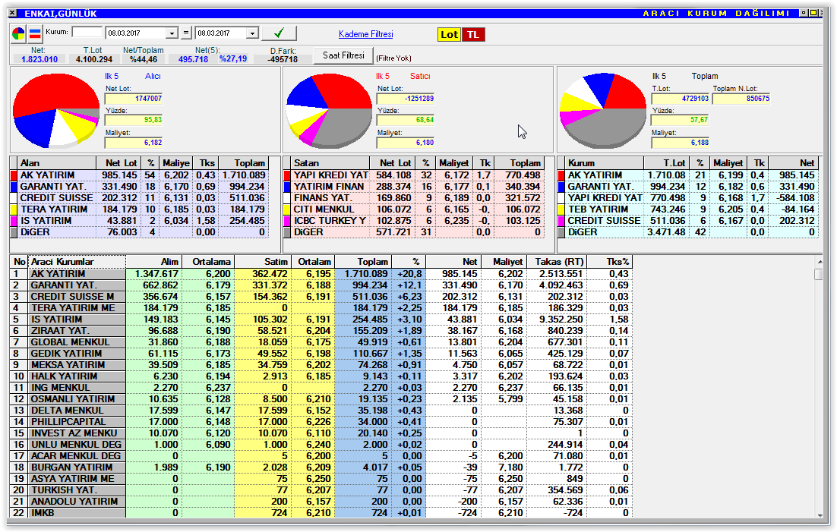Click the Saat Filtresi button
The width and height of the screenshot is (837, 532).
click(343, 55)
